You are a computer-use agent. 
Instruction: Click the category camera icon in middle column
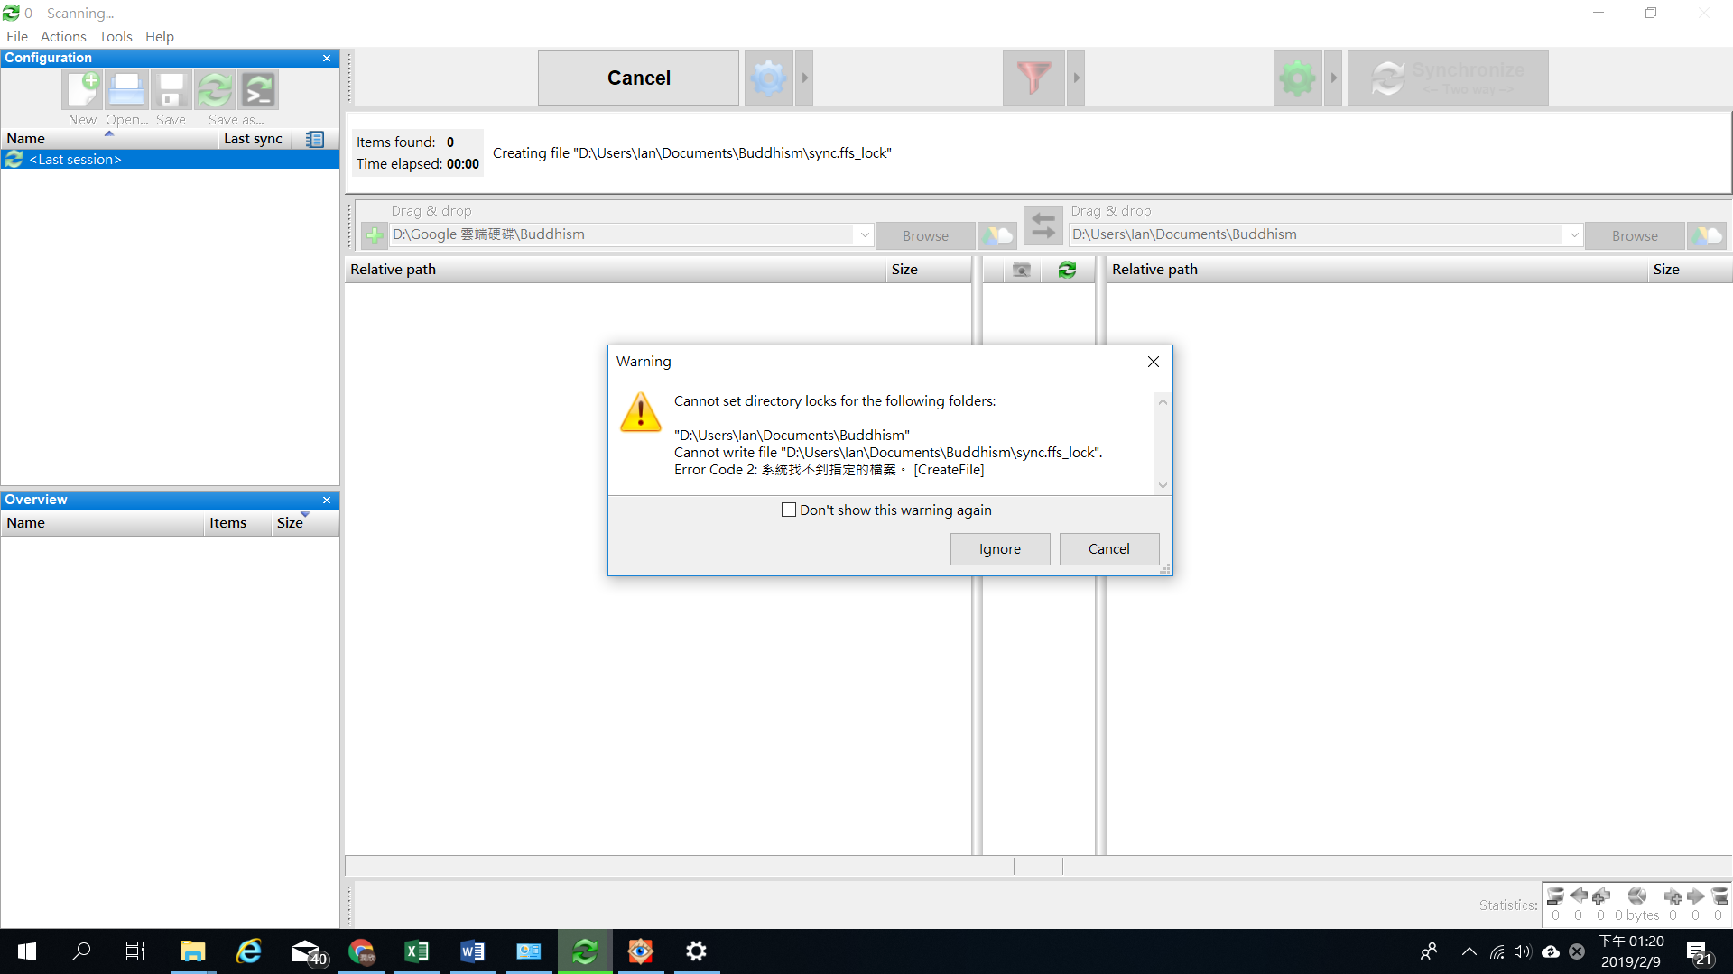(1021, 270)
